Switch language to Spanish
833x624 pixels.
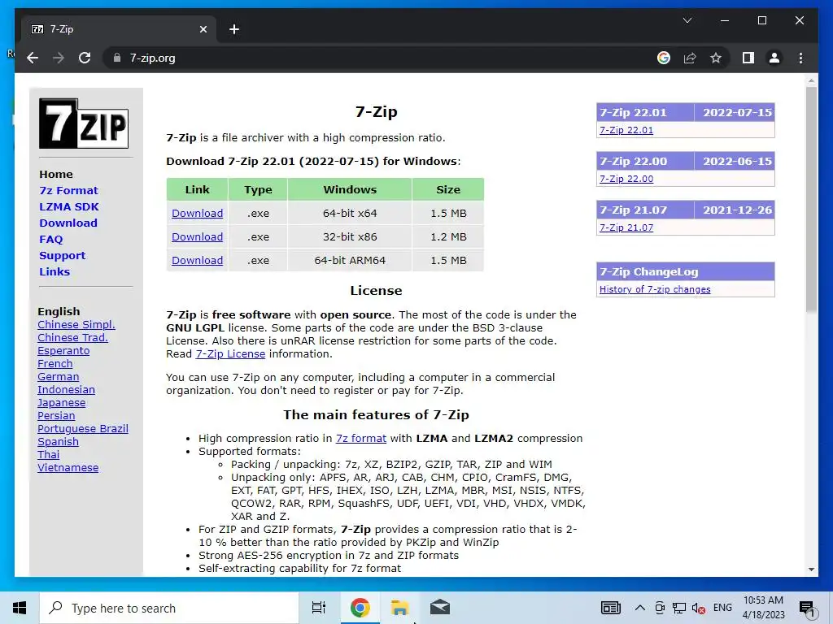58,441
